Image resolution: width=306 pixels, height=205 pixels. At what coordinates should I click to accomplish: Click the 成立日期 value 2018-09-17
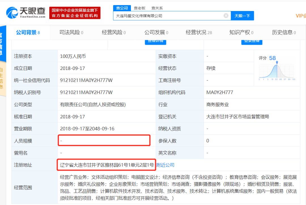pos(73,68)
